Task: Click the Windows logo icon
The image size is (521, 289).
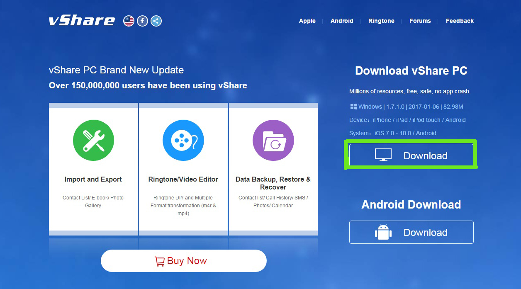Action: click(x=353, y=107)
